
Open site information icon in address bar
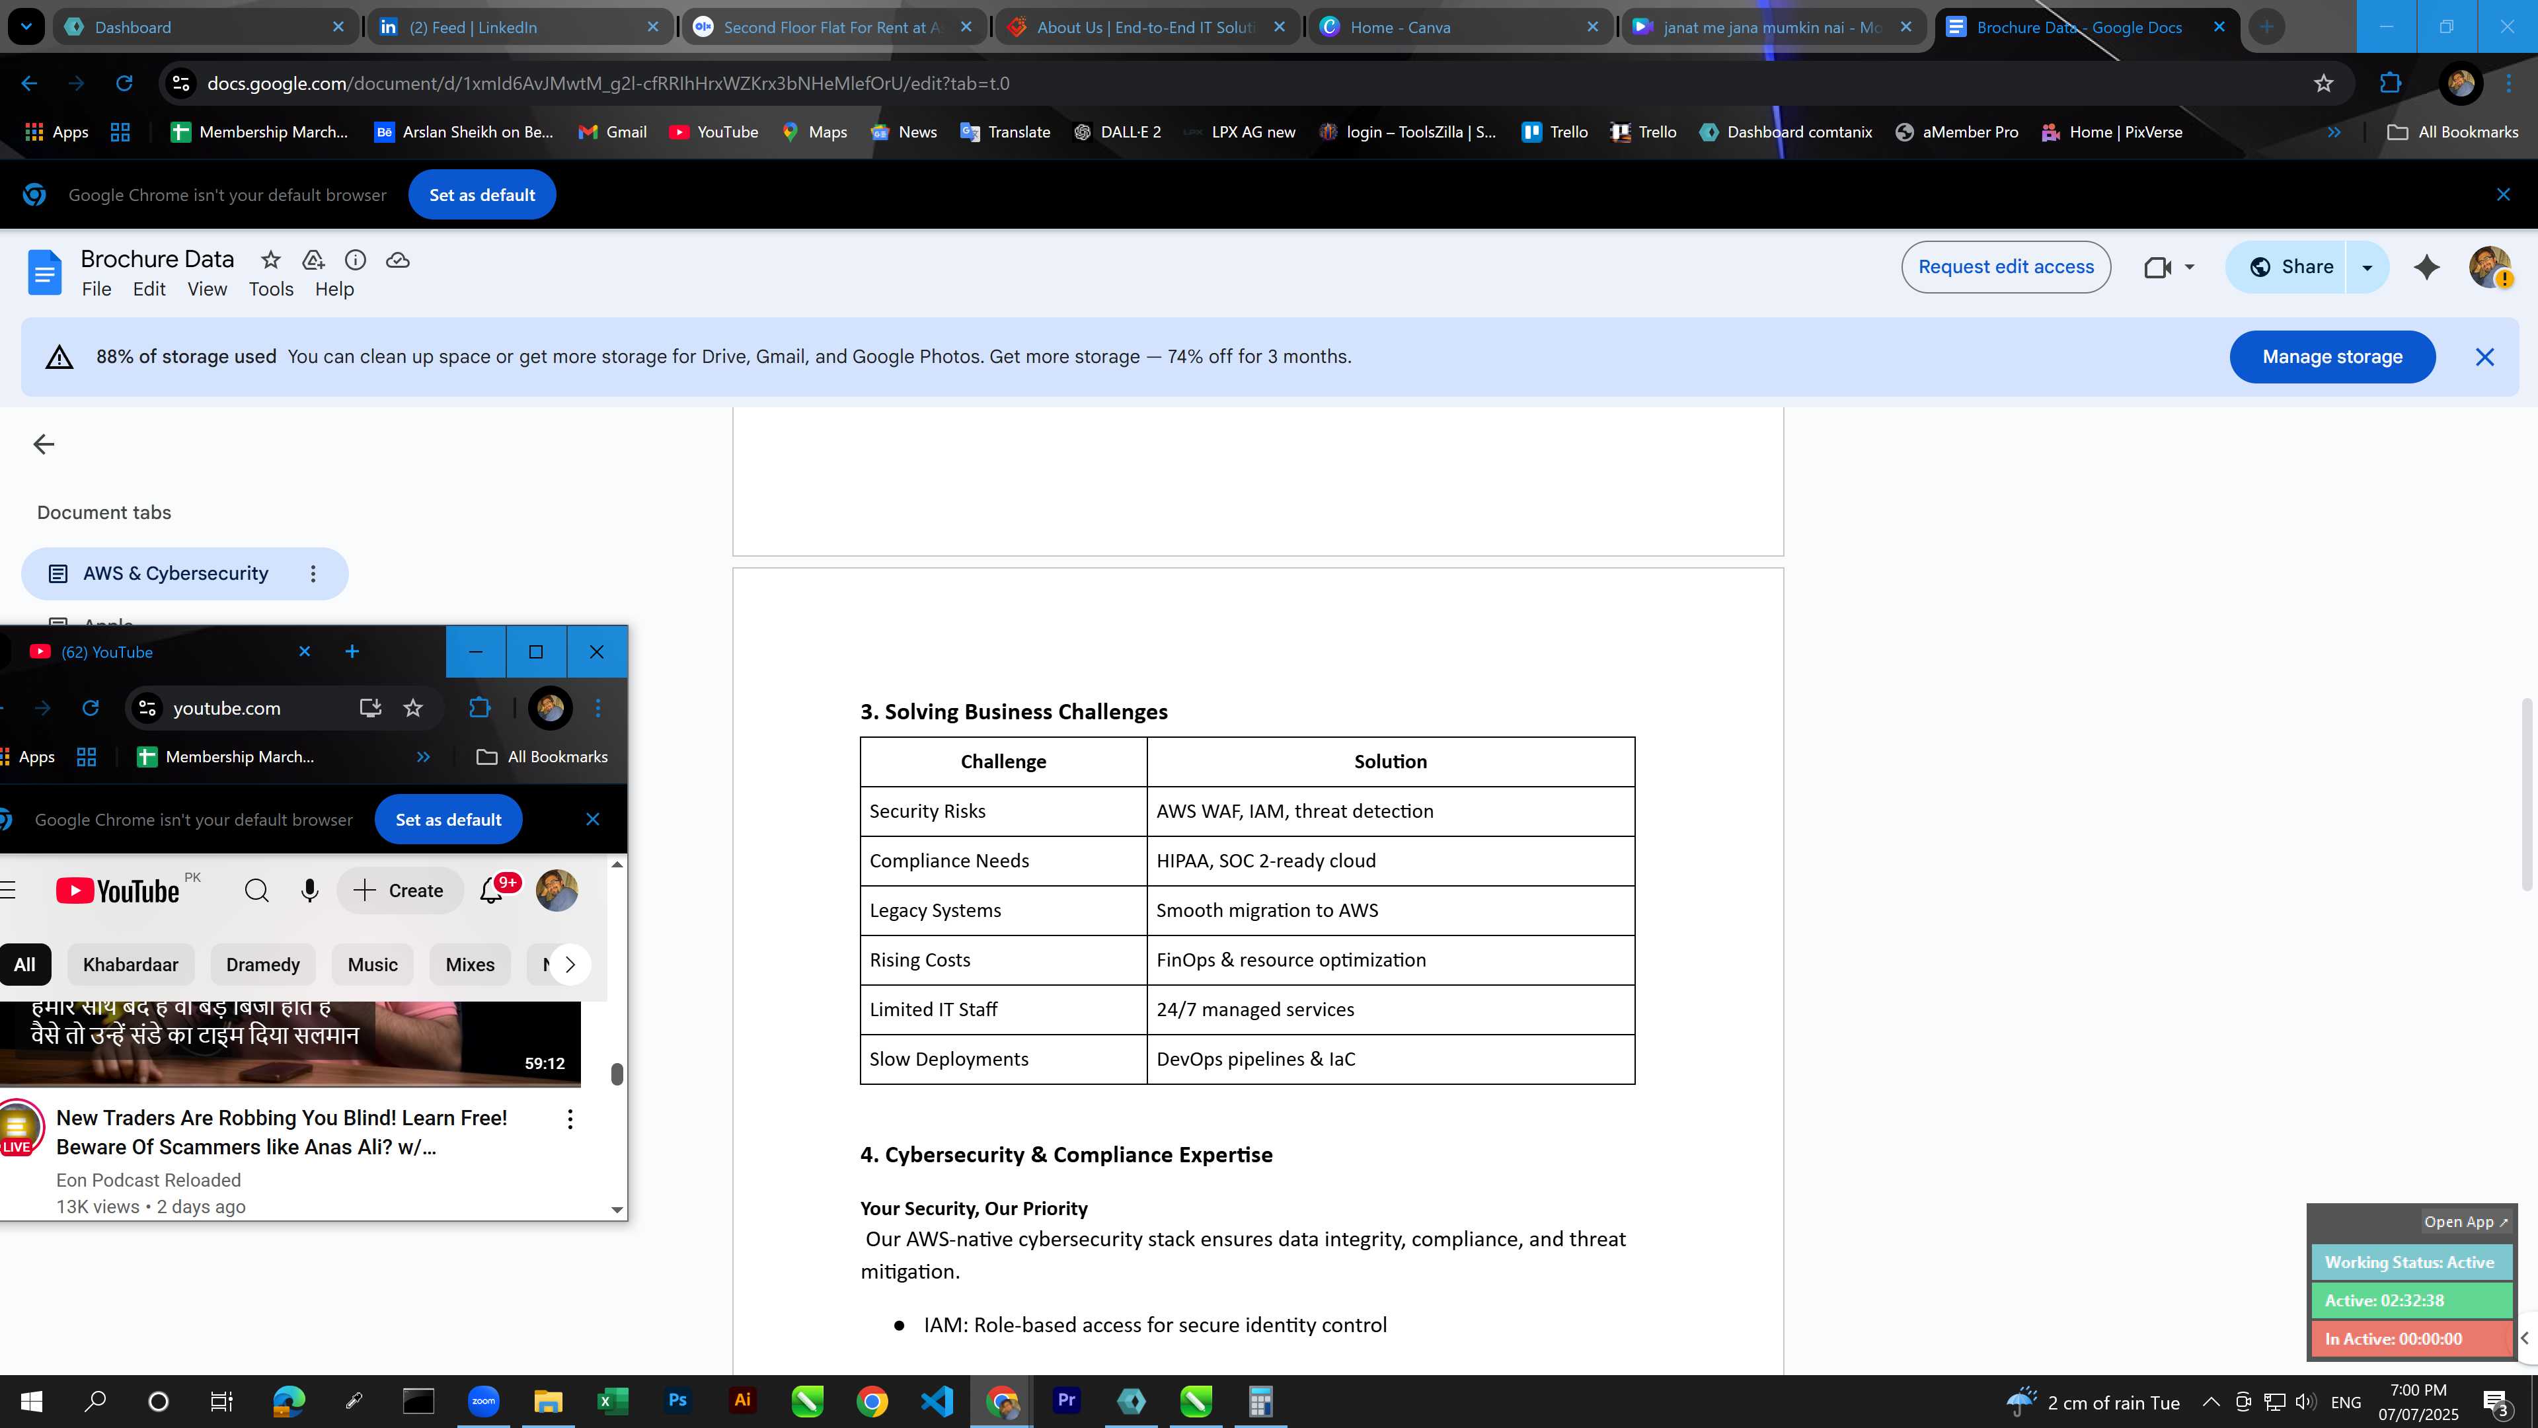coord(181,84)
